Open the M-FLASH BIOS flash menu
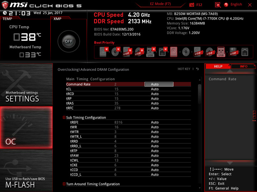This screenshot has width=257, height=192. click(x=26, y=170)
